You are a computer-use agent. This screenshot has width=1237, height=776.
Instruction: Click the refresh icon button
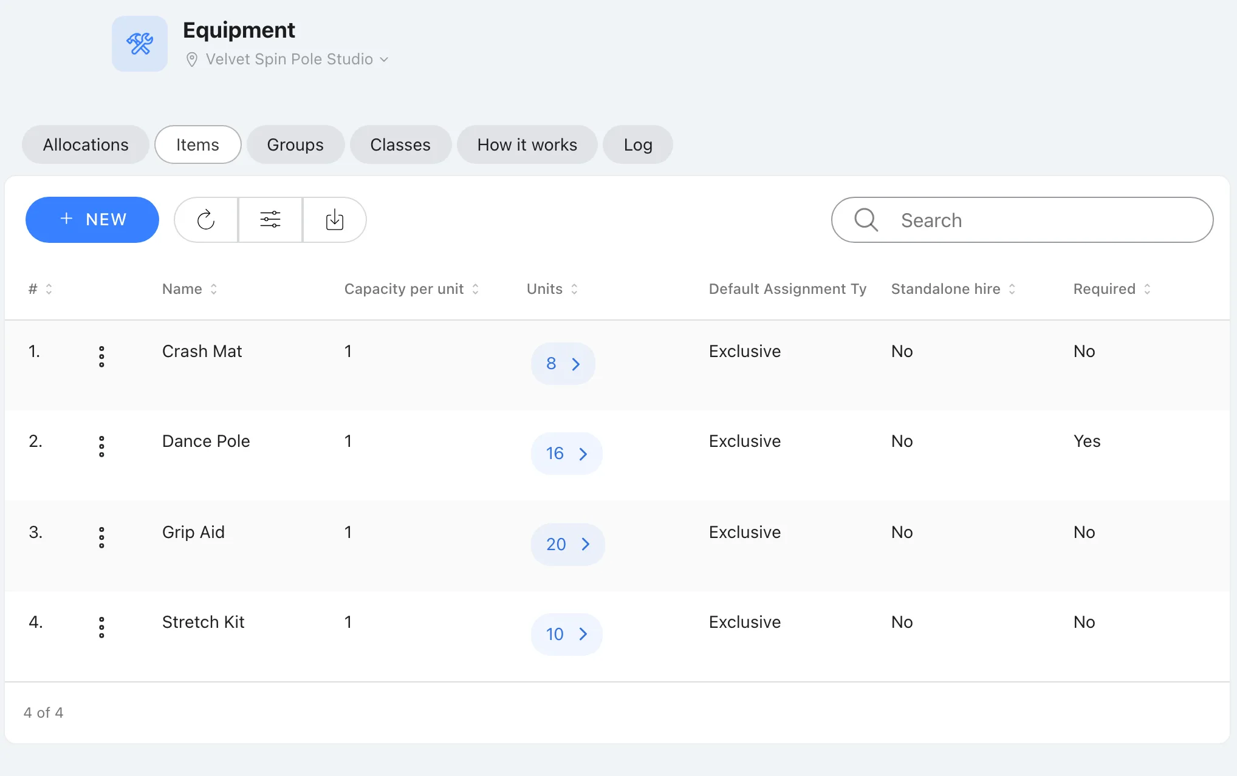click(206, 220)
